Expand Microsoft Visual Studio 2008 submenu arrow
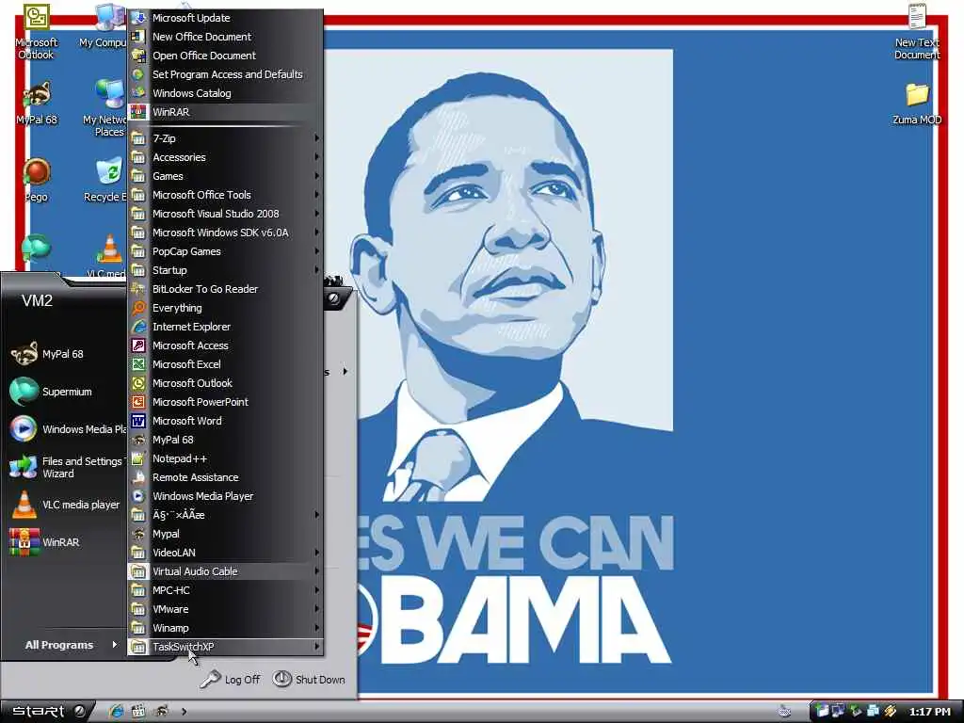The image size is (964, 723). click(316, 214)
